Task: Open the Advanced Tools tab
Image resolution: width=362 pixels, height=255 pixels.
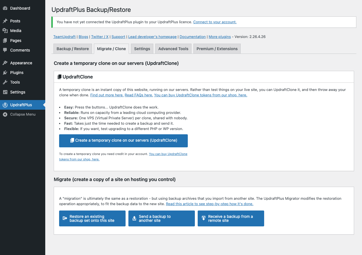Action: pyautogui.click(x=173, y=49)
